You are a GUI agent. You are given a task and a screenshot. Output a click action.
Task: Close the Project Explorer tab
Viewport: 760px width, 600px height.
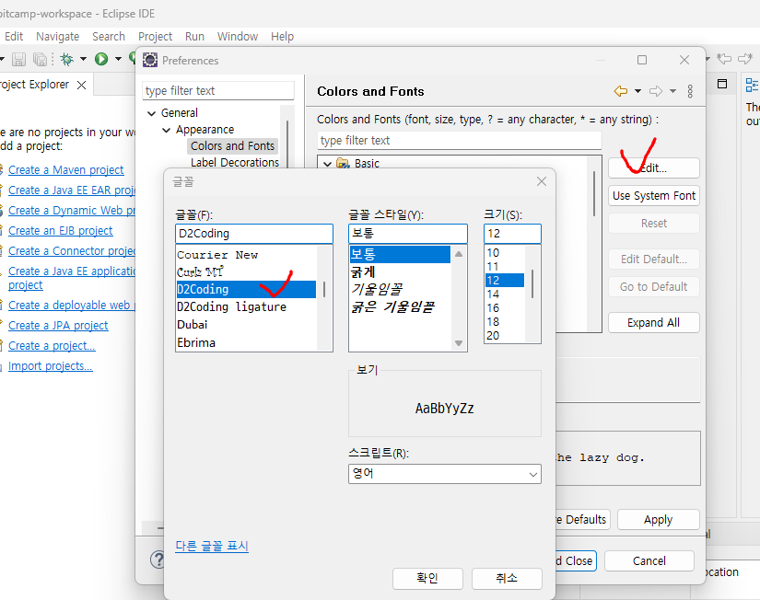pyautogui.click(x=81, y=86)
